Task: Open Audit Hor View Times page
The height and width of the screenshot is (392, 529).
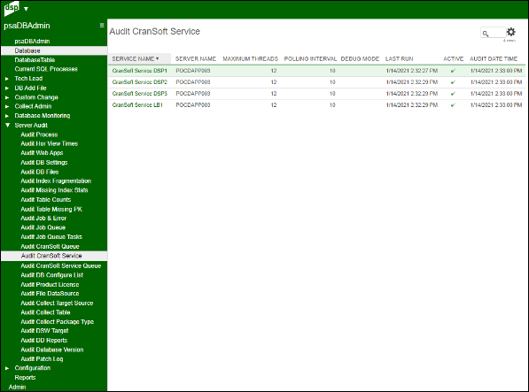Action: (50, 144)
